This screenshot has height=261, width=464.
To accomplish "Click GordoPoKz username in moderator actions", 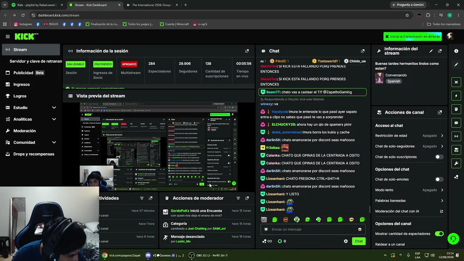I will click(180, 211).
